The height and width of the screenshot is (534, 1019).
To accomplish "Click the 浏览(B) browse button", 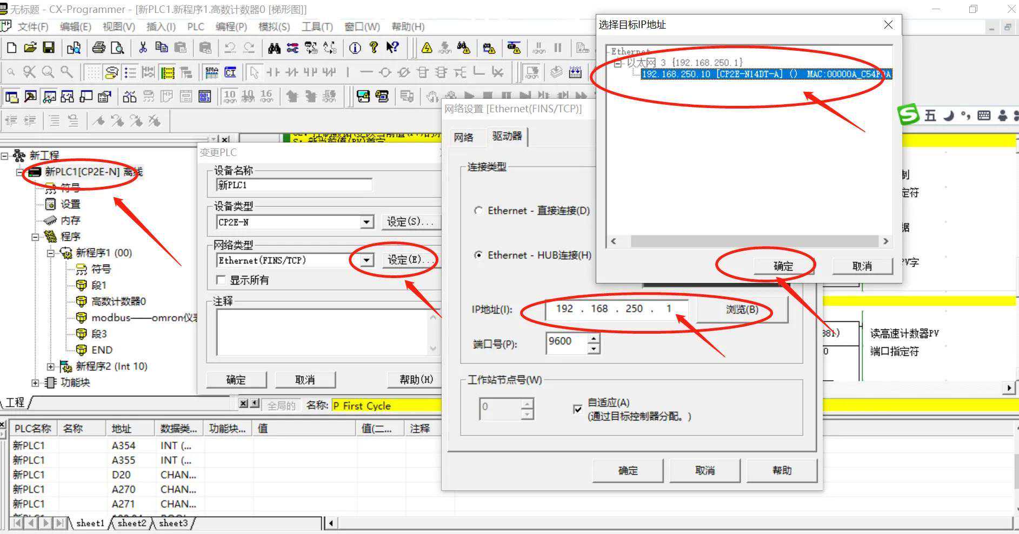I will tap(742, 309).
